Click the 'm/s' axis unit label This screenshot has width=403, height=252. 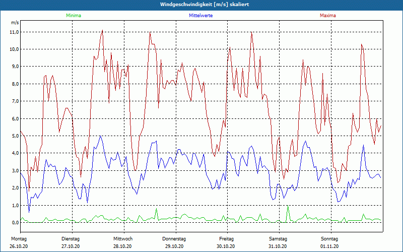coord(15,23)
